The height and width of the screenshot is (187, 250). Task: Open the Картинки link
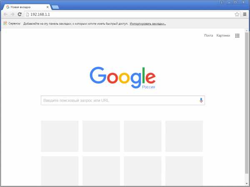point(223,35)
